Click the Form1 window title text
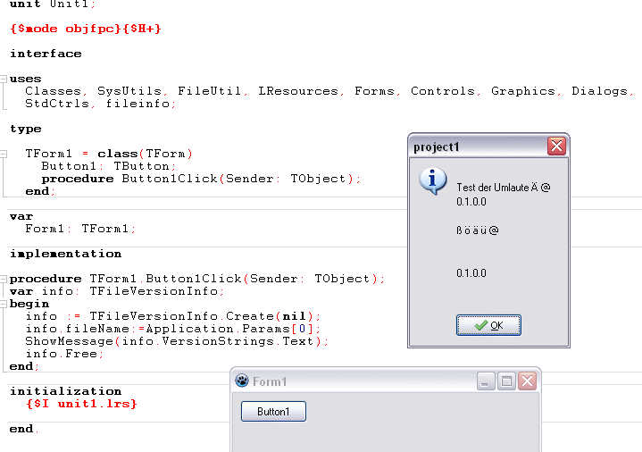The height and width of the screenshot is (452, 642). coord(270,381)
